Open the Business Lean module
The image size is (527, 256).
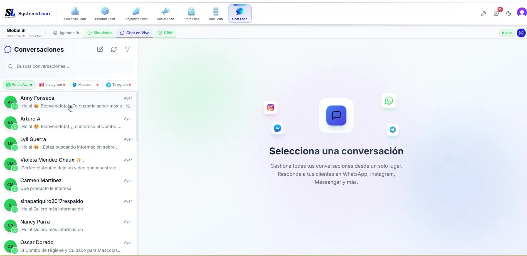[x=75, y=14]
